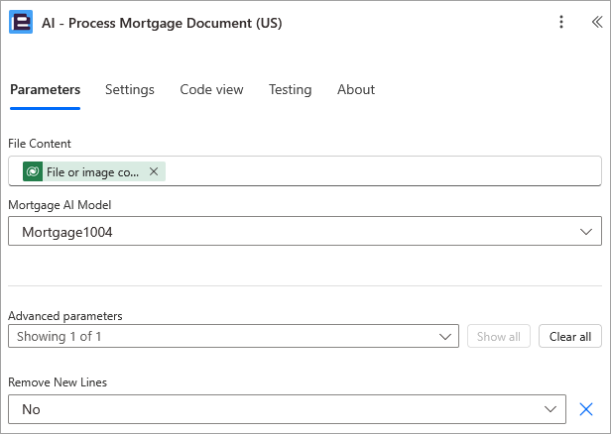Click the action title AI - Process Mortgage Document
Image resolution: width=611 pixels, height=434 pixels.
[162, 23]
